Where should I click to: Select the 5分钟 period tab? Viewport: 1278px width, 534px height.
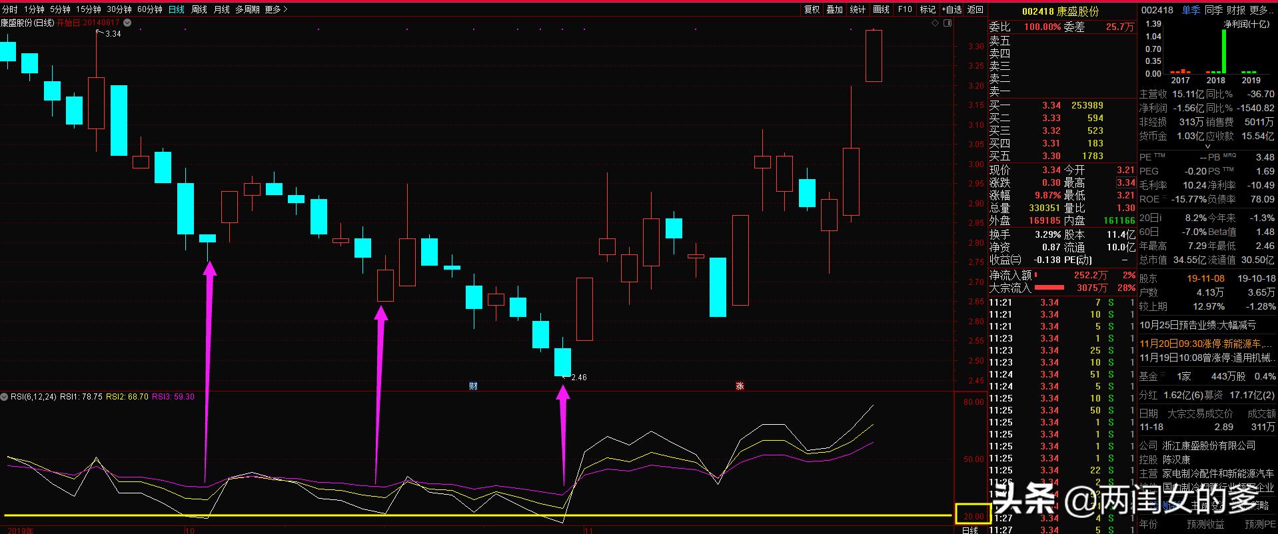60,9
